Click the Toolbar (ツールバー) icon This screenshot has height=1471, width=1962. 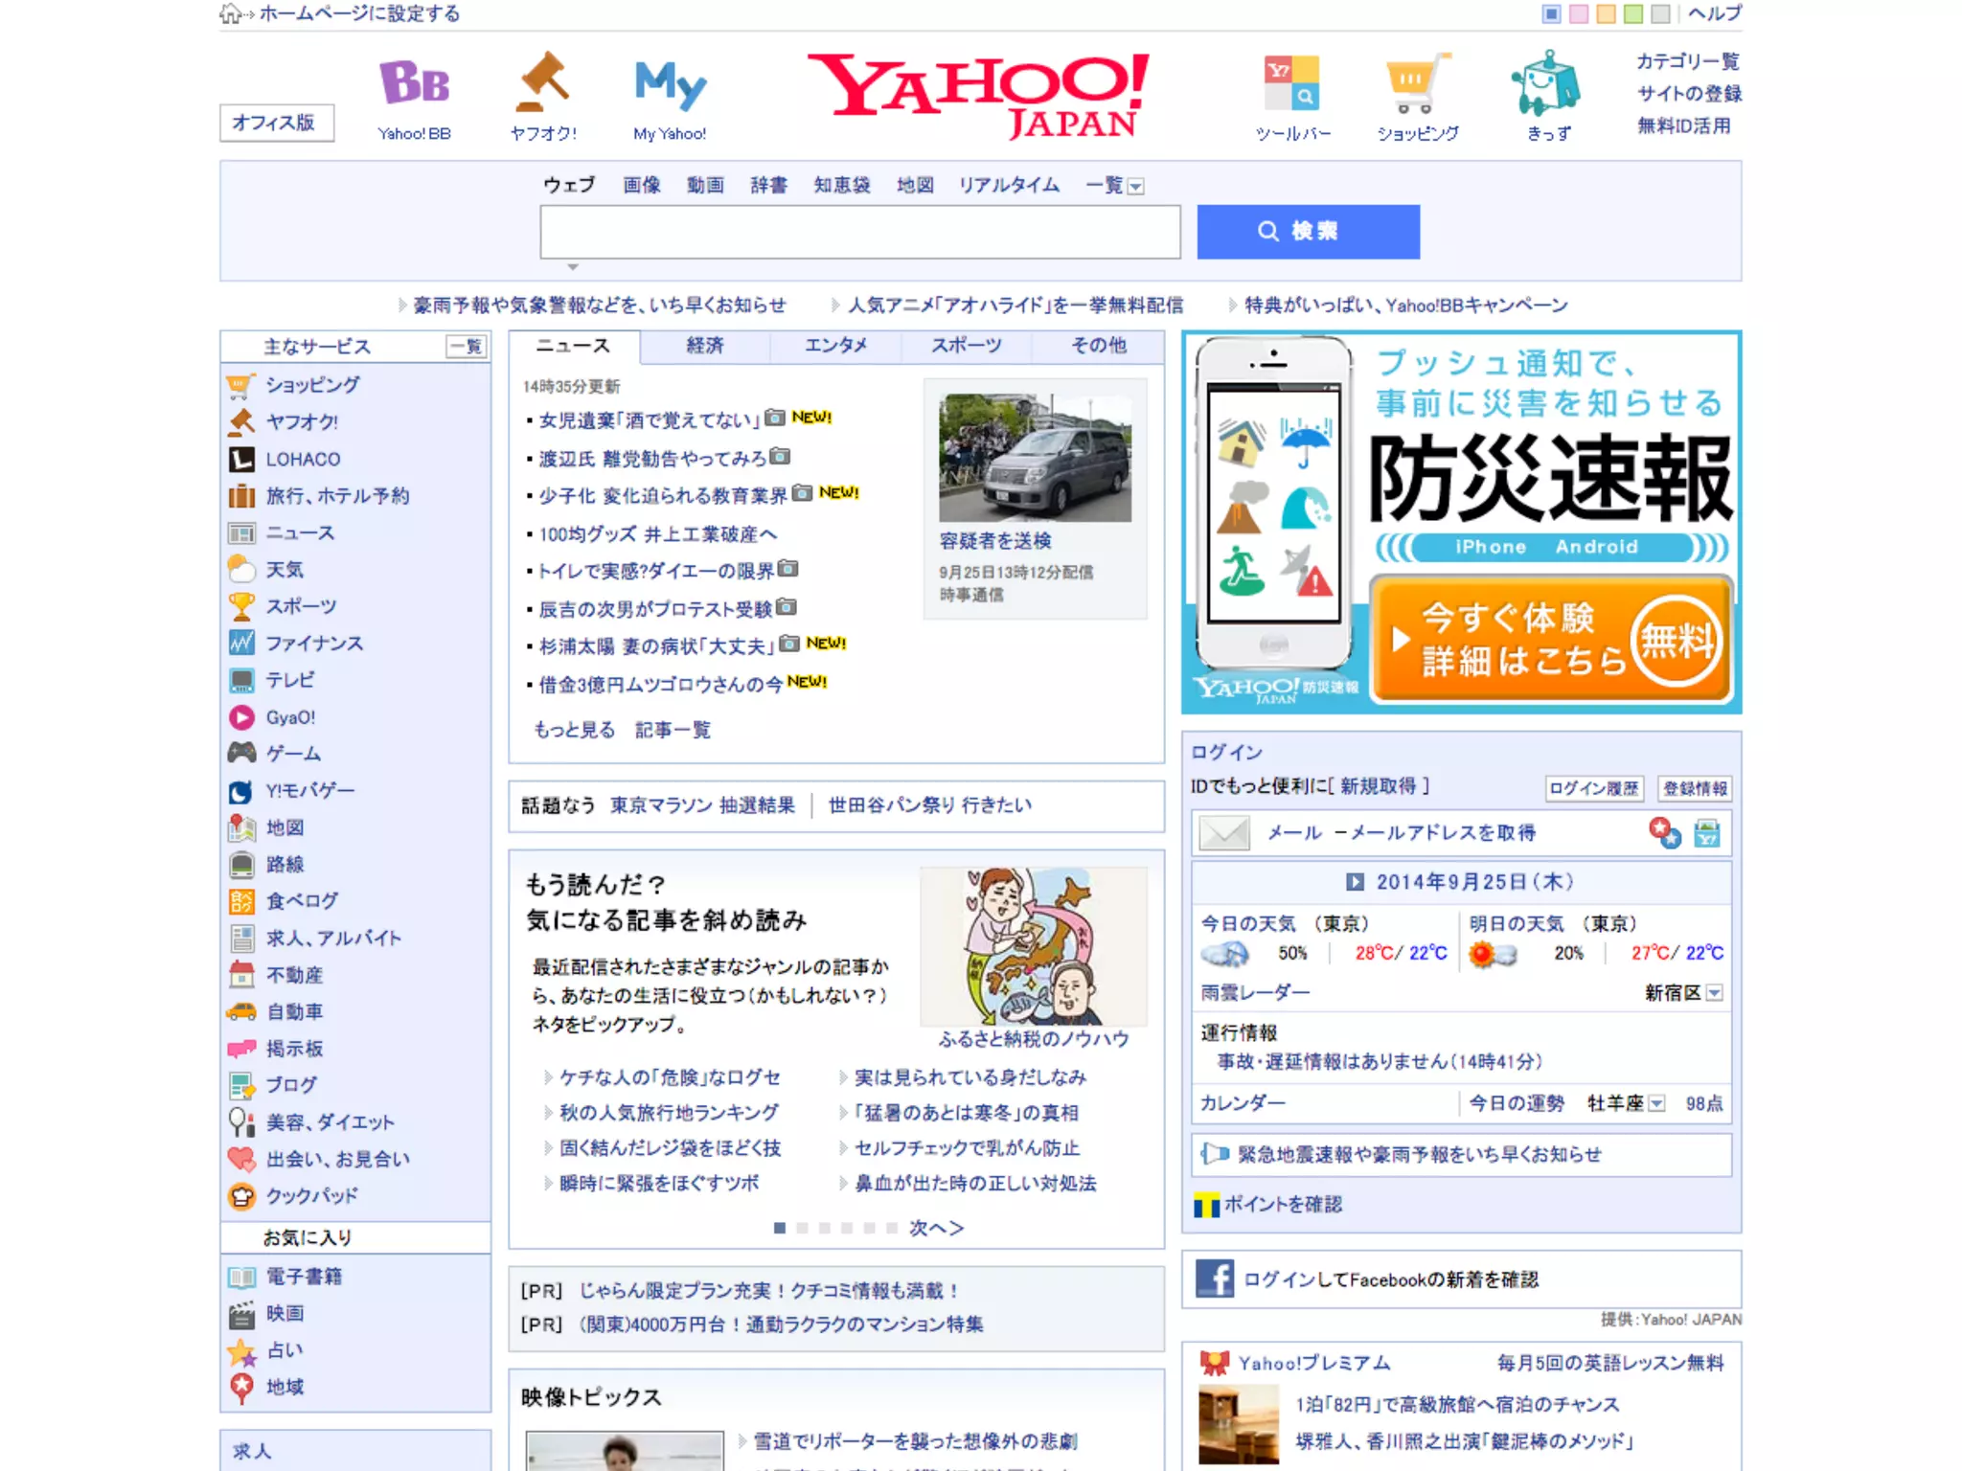1292,83
